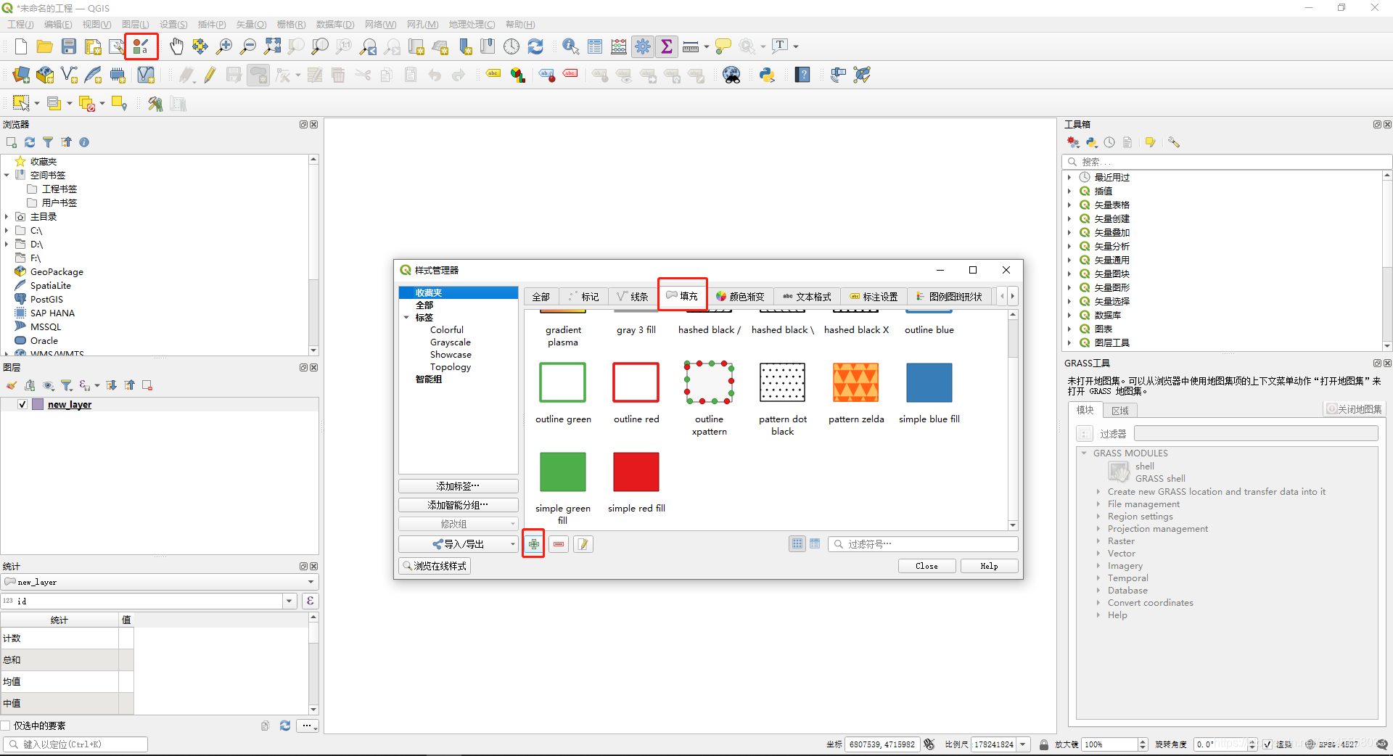Click the edit symbol pencil icon
The height and width of the screenshot is (756, 1393).
[583, 544]
